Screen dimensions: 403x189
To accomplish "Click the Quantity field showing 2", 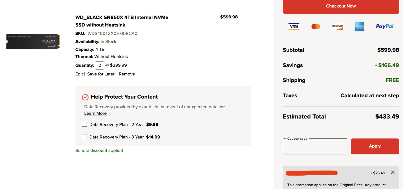I will 99,65.
